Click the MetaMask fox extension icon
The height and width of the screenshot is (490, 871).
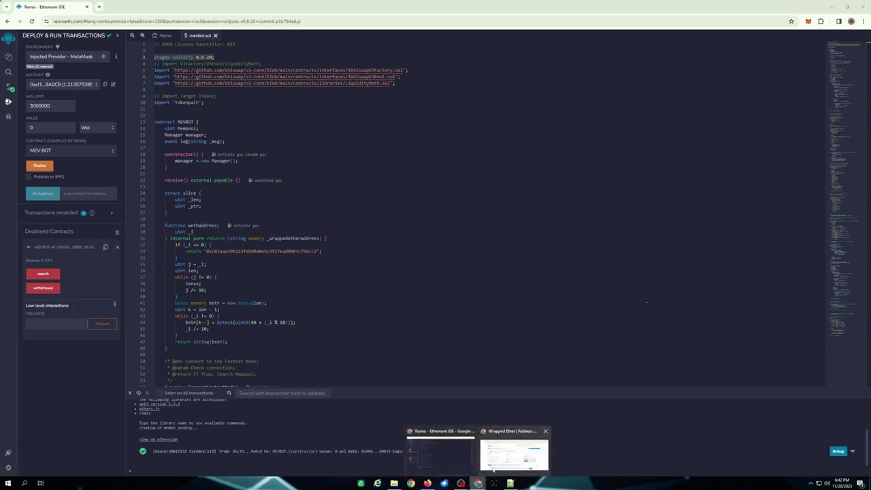[808, 21]
